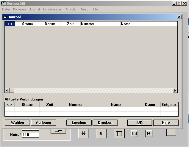The height and width of the screenshot is (147, 189).
Task: Click the Notruf number input field
Action: 30,135
